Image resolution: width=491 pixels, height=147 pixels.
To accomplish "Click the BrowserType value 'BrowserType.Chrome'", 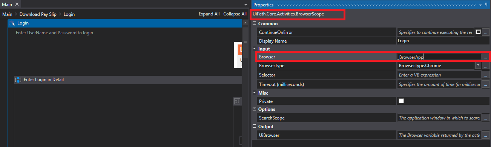I will tap(435, 66).
